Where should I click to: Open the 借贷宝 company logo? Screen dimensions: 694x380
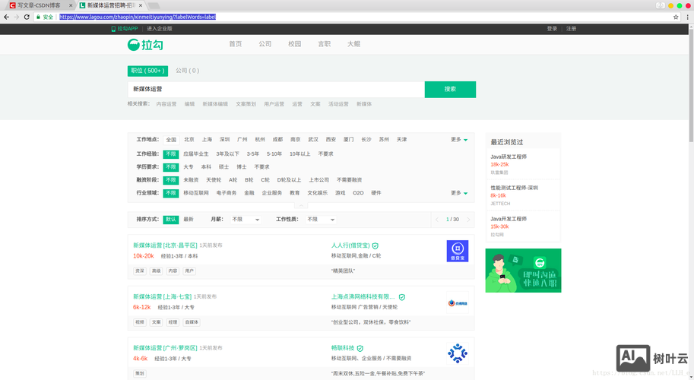458,251
